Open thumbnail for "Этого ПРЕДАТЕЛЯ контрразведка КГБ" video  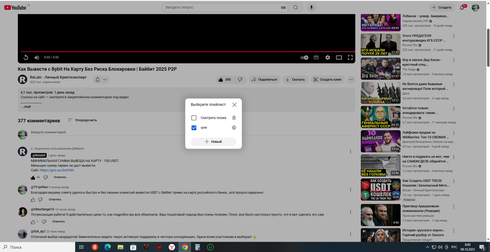pos(381,44)
